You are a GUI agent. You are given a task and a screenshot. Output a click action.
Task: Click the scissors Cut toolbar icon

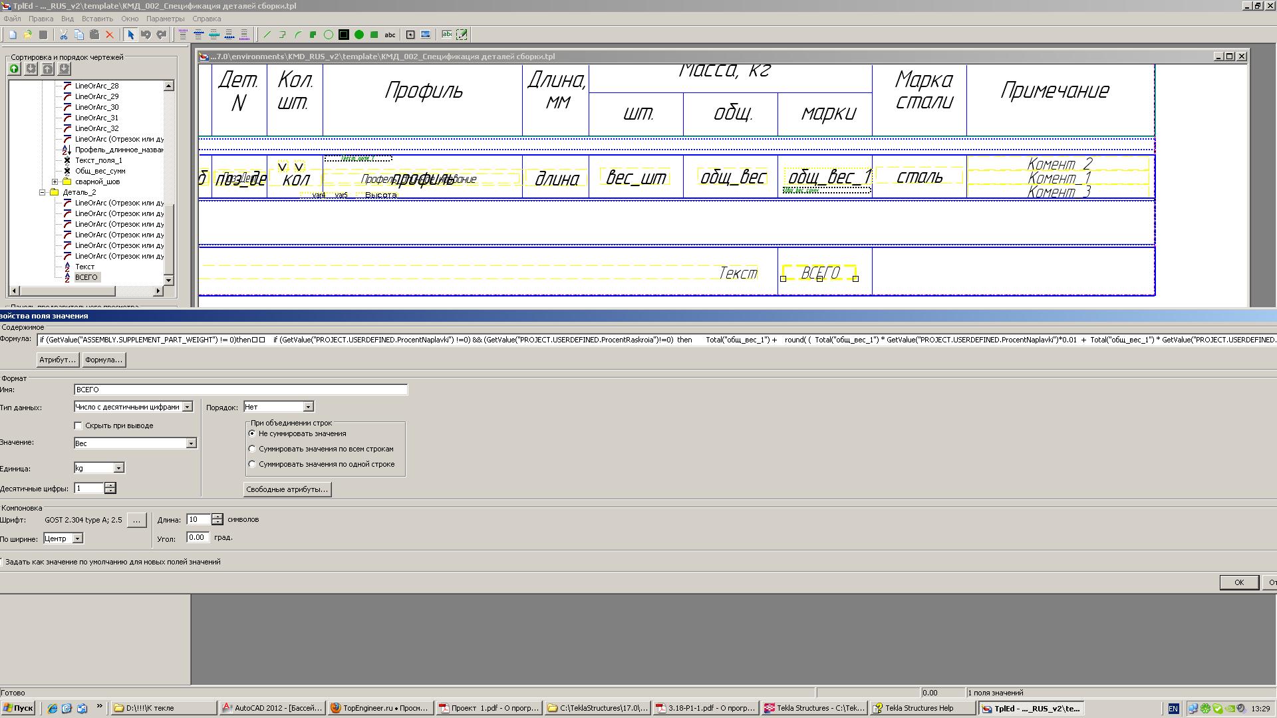tap(64, 35)
